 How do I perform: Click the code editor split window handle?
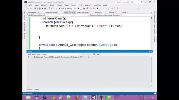[x=152, y=18]
